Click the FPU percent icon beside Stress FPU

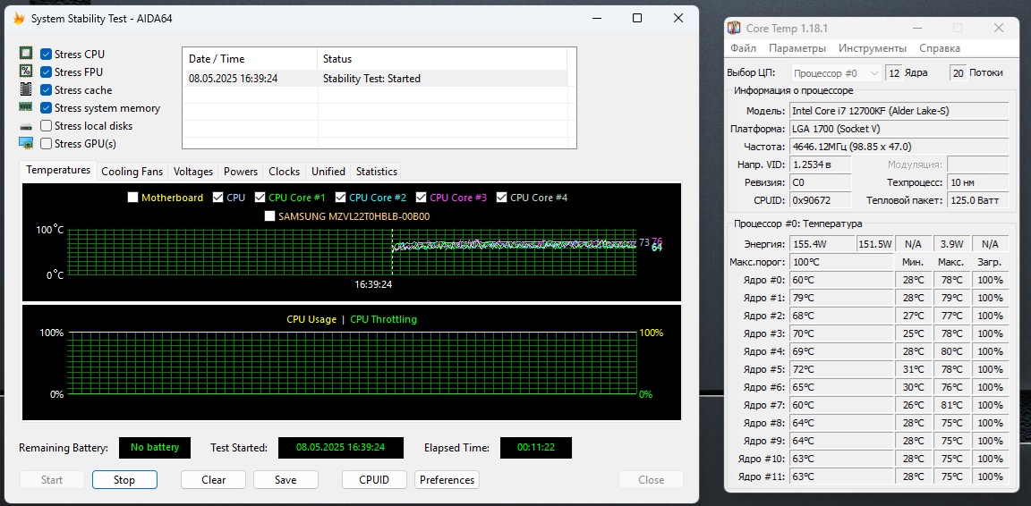[26, 72]
